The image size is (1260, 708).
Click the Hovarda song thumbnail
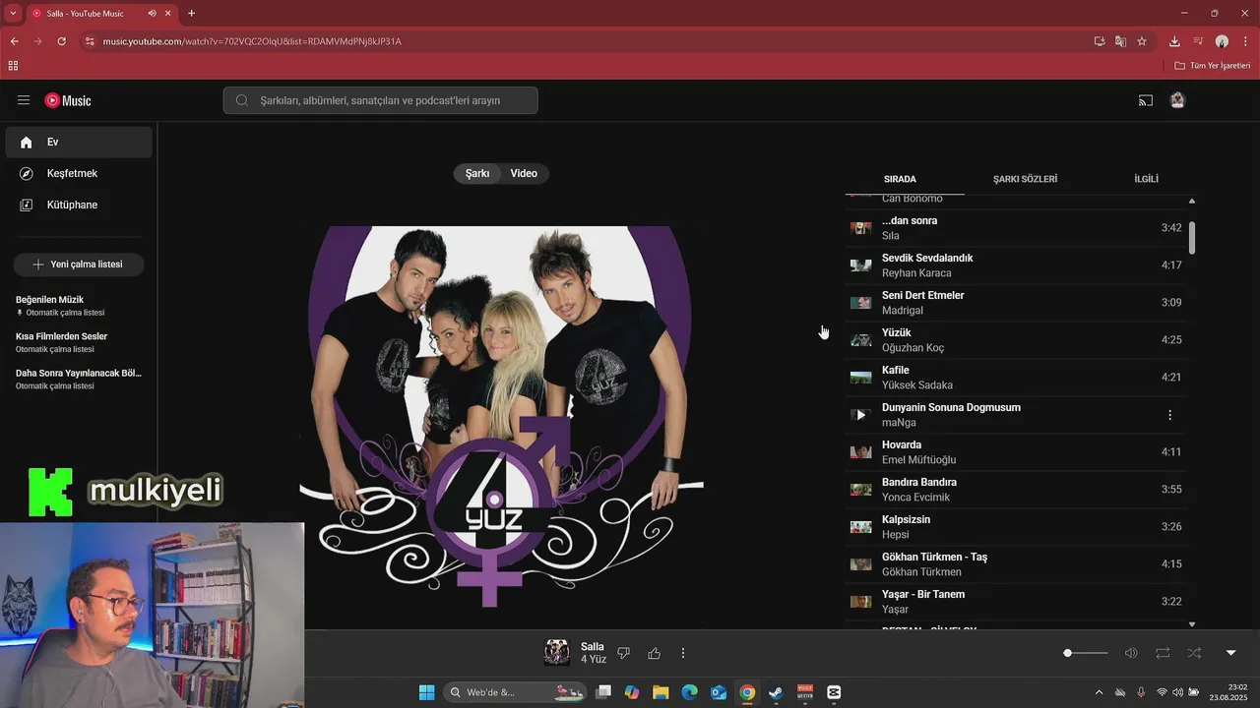(x=860, y=452)
